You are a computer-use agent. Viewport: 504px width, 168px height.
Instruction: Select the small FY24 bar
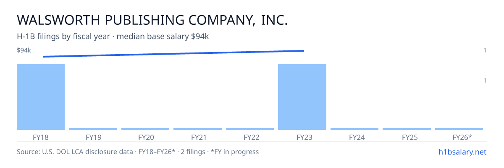click(x=354, y=129)
